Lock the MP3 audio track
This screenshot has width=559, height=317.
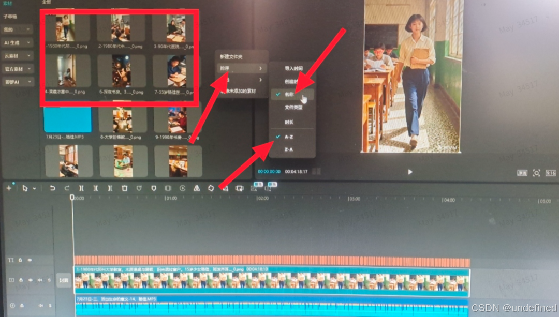tap(22, 305)
